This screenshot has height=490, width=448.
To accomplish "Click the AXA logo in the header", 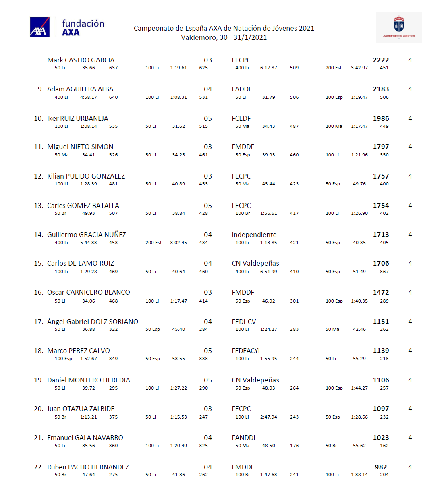I will [39, 27].
